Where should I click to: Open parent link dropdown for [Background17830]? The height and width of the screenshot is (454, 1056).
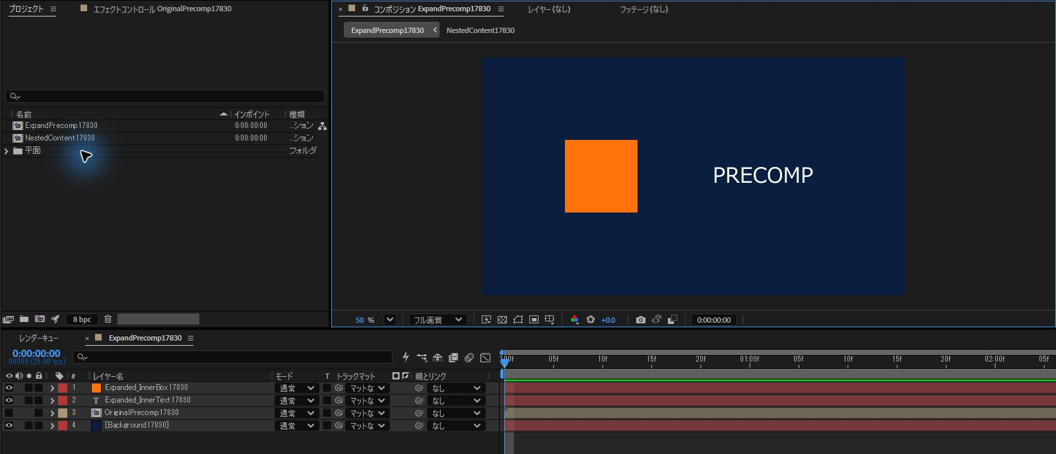(456, 426)
